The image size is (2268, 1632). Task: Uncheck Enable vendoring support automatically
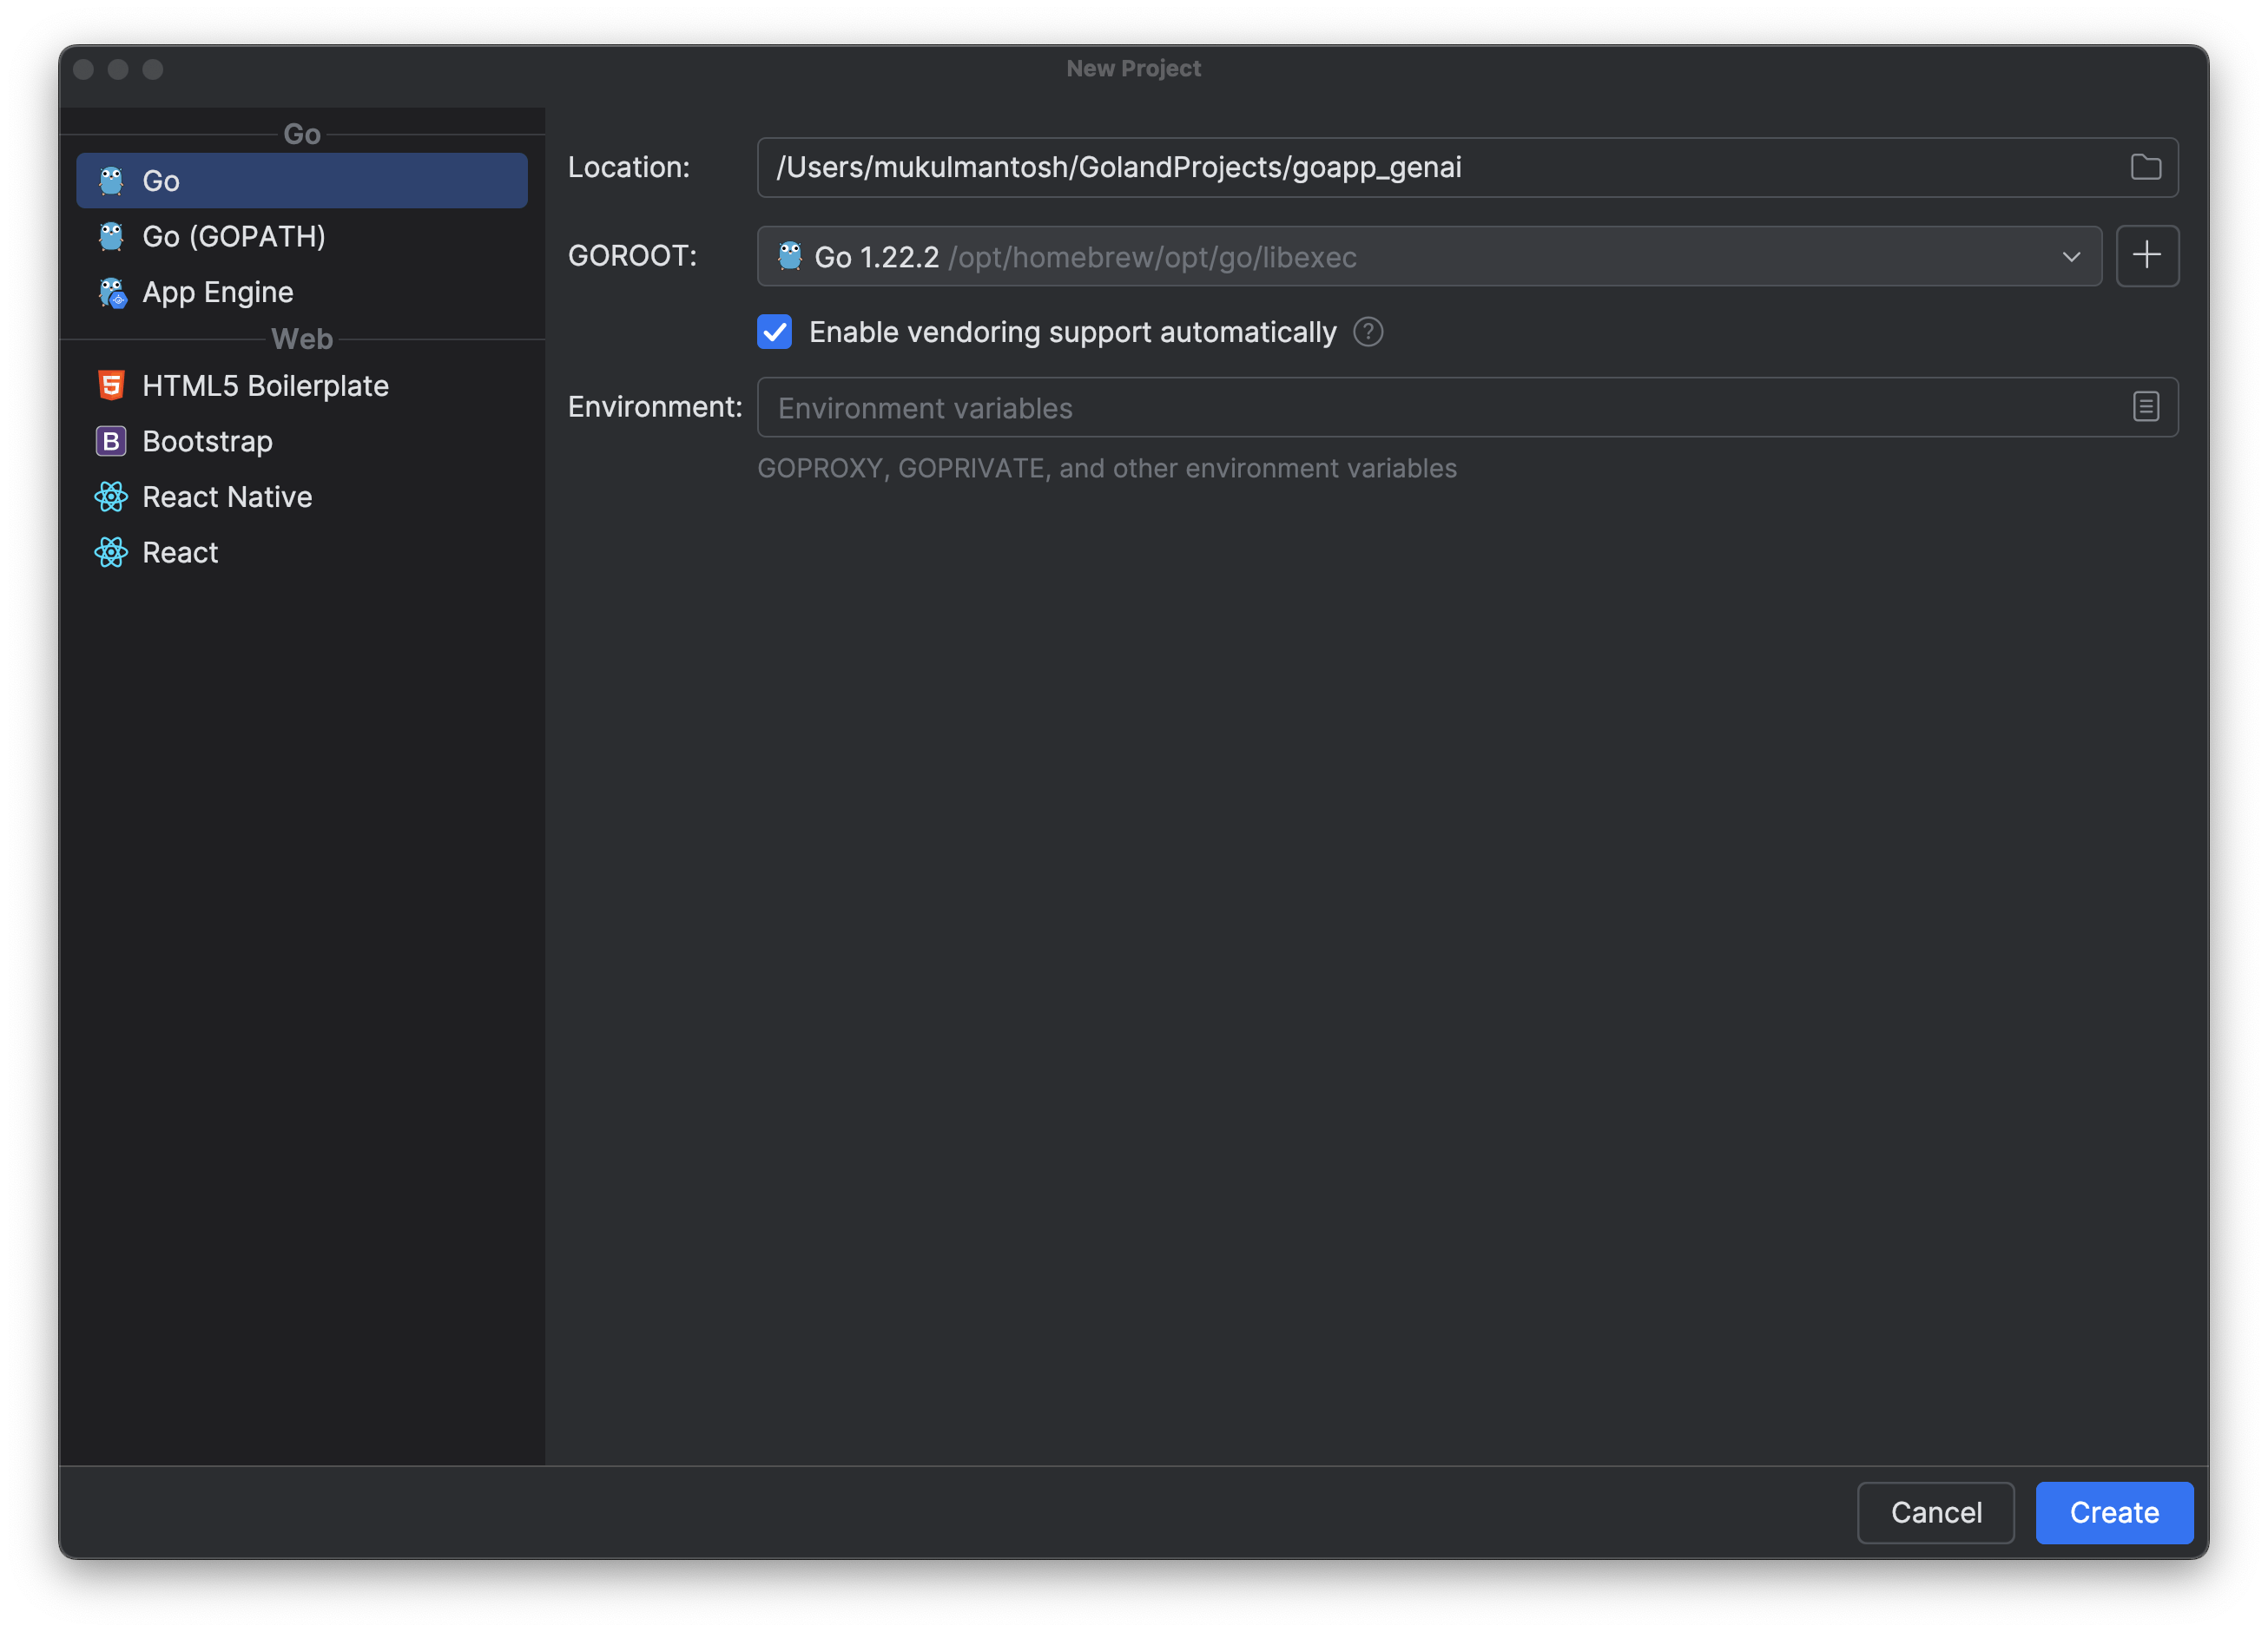coord(774,332)
